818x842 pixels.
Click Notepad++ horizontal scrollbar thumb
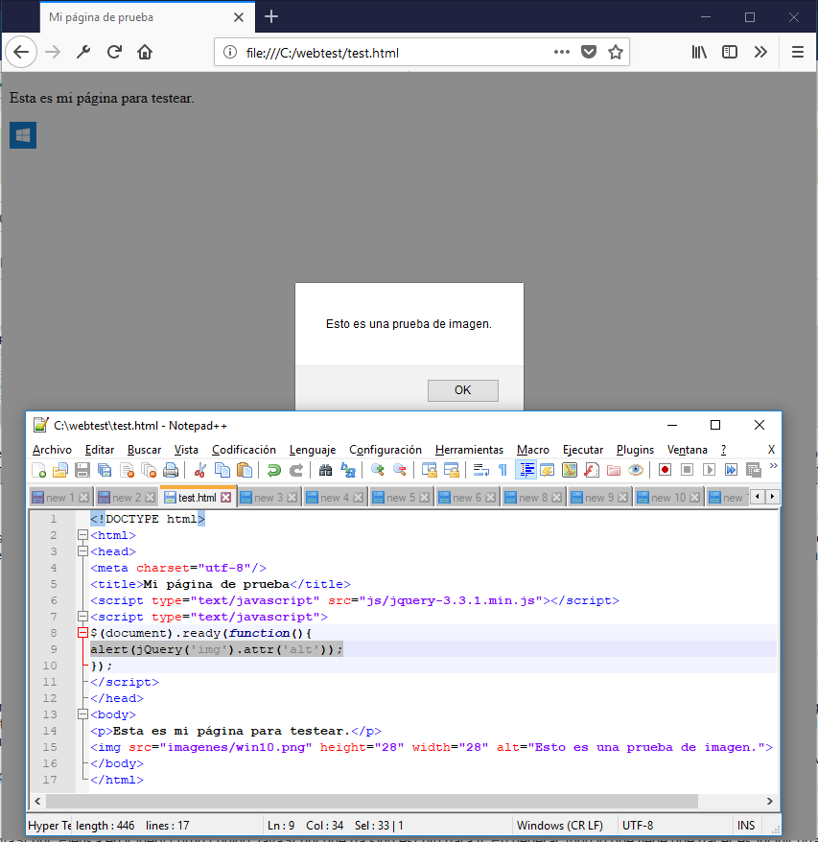[x=372, y=801]
